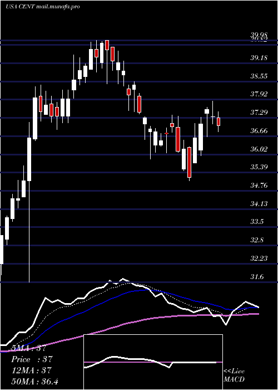Click the 38.55 price label
278x390 pixels.
259,76
